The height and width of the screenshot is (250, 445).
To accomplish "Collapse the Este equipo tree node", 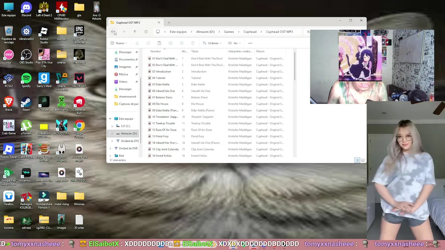I will pyautogui.click(x=110, y=119).
